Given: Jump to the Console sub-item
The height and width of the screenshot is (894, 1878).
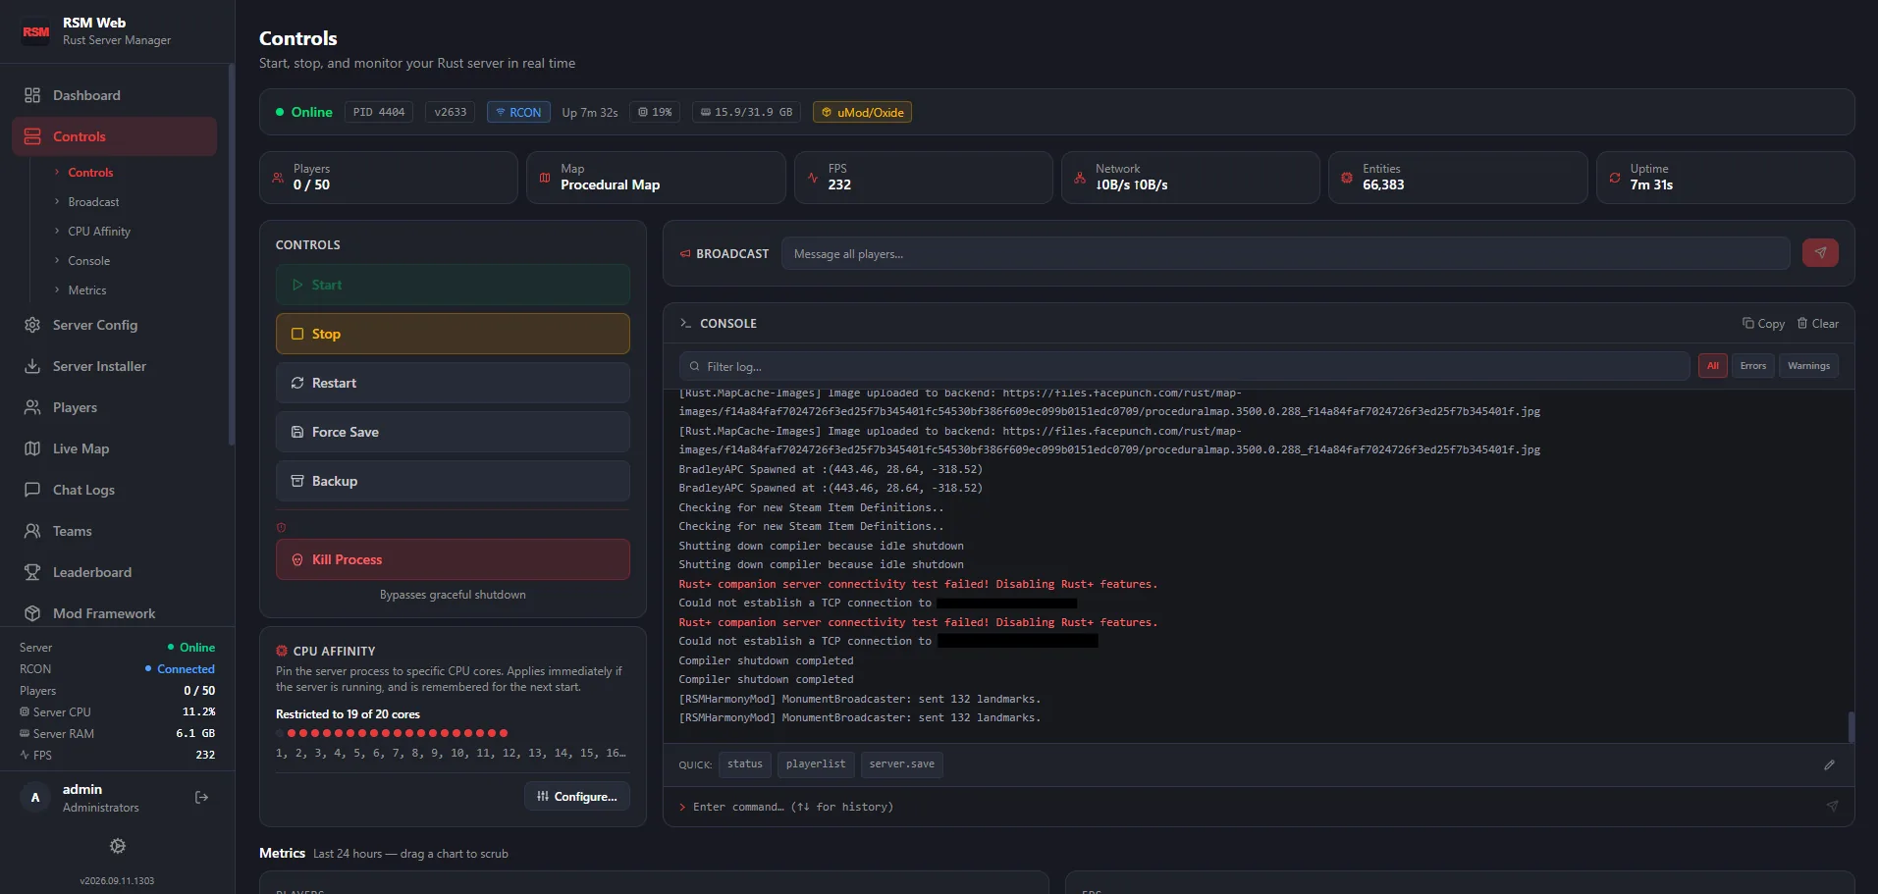Looking at the screenshot, I should coord(88,261).
